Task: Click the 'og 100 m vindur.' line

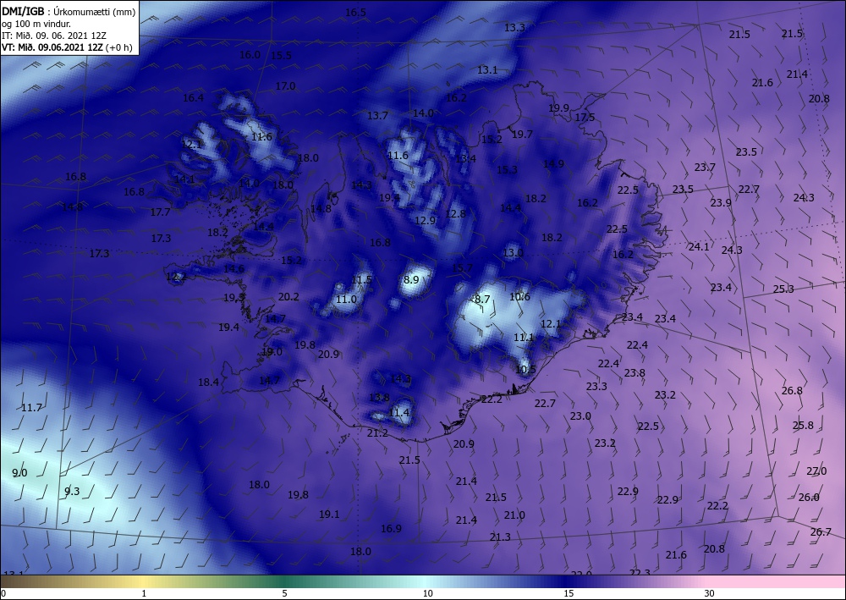Action: point(36,24)
